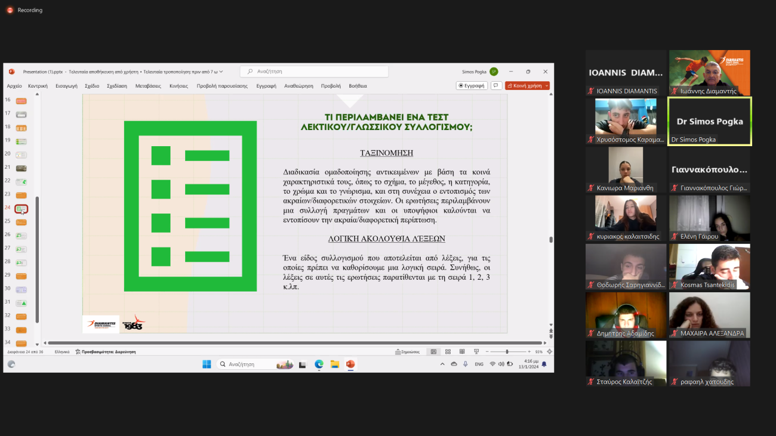Screen dimensions: 776x436
Task: Click the Ελληνικά language indicator
Action: tap(62, 352)
